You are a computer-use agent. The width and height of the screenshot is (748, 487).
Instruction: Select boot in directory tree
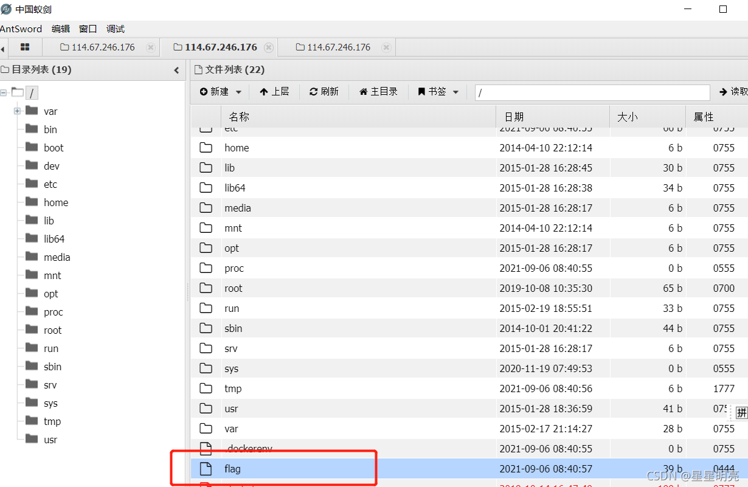point(54,148)
